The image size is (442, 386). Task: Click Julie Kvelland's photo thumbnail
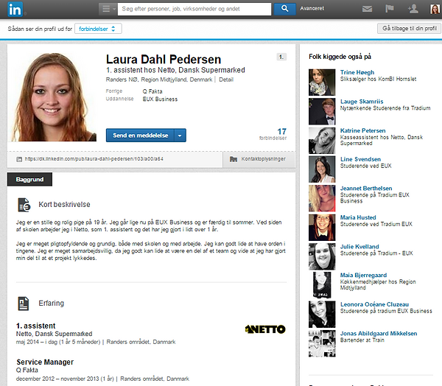pyautogui.click(x=322, y=257)
